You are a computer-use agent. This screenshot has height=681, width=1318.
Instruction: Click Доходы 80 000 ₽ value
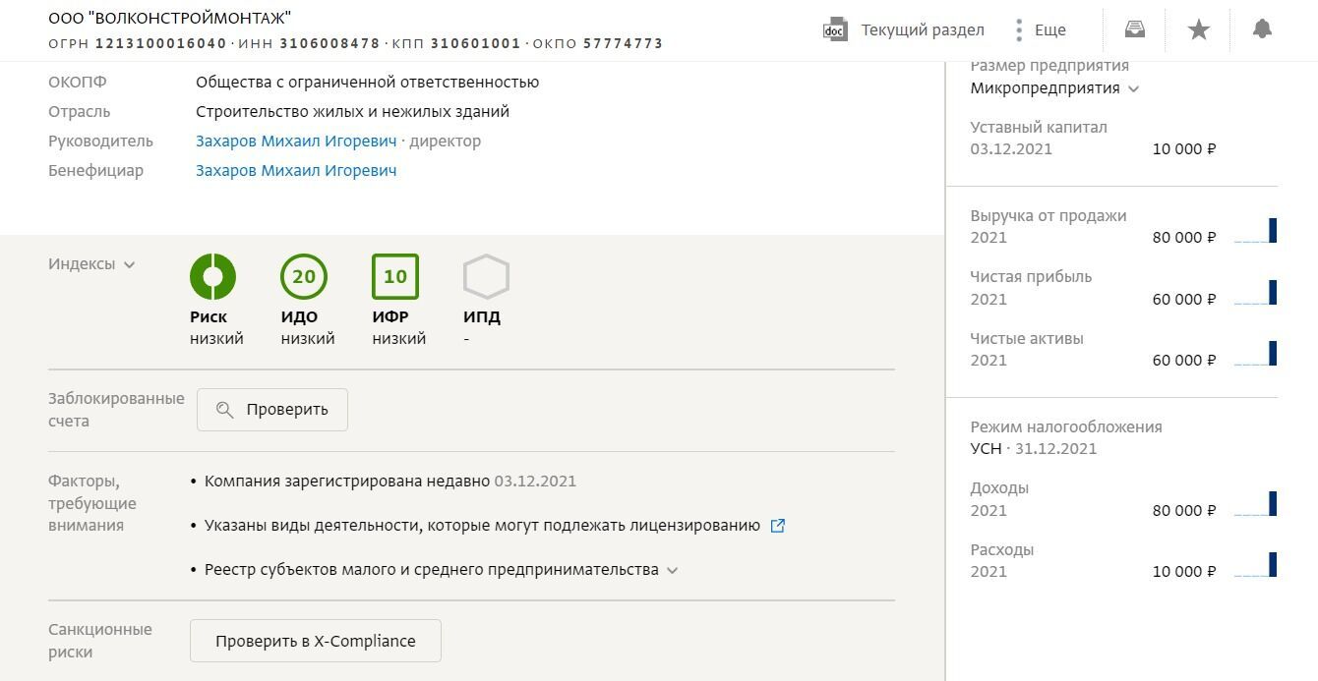[x=1184, y=511]
